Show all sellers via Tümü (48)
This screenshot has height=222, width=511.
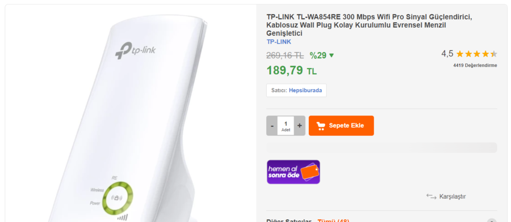333,221
